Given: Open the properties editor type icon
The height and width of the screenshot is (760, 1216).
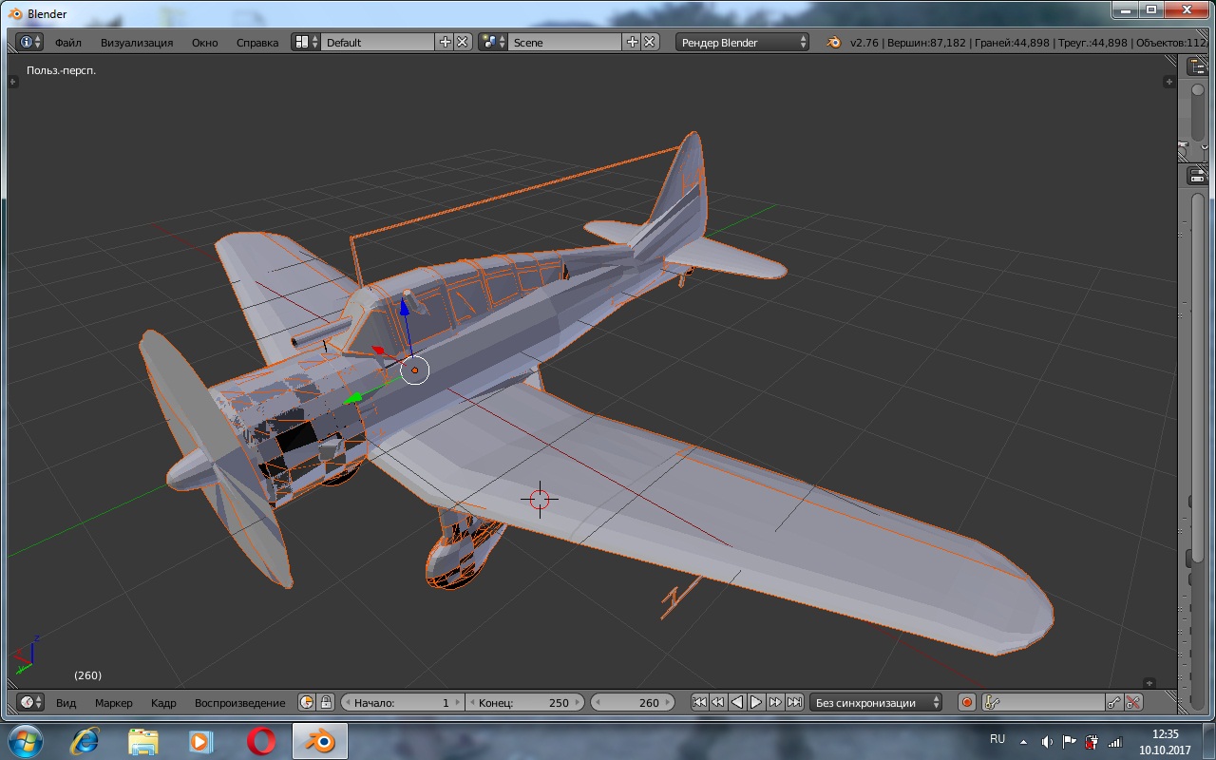Looking at the screenshot, I should (1197, 176).
